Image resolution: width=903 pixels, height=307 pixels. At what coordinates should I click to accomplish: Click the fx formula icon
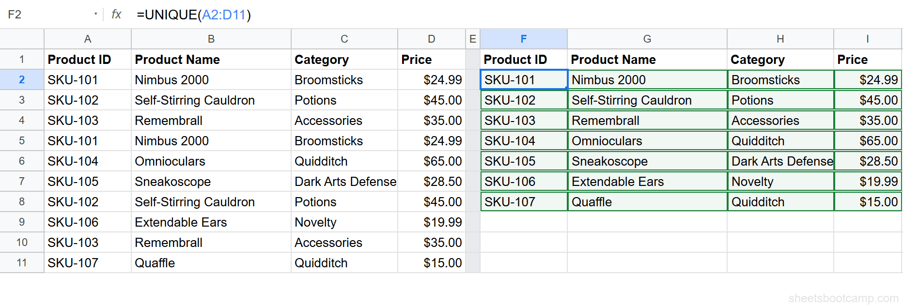[x=116, y=14]
